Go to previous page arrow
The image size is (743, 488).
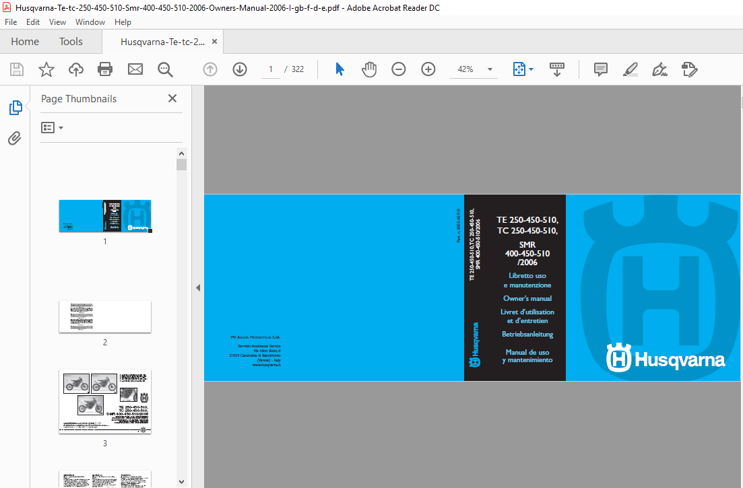pyautogui.click(x=210, y=69)
